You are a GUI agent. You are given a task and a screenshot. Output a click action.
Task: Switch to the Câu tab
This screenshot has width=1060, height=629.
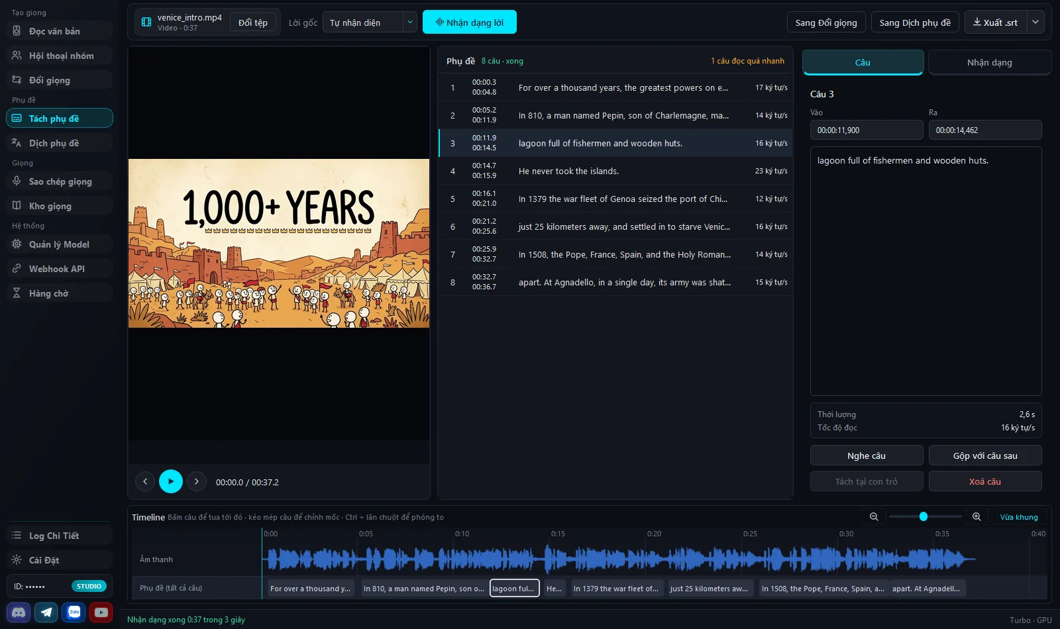(863, 62)
